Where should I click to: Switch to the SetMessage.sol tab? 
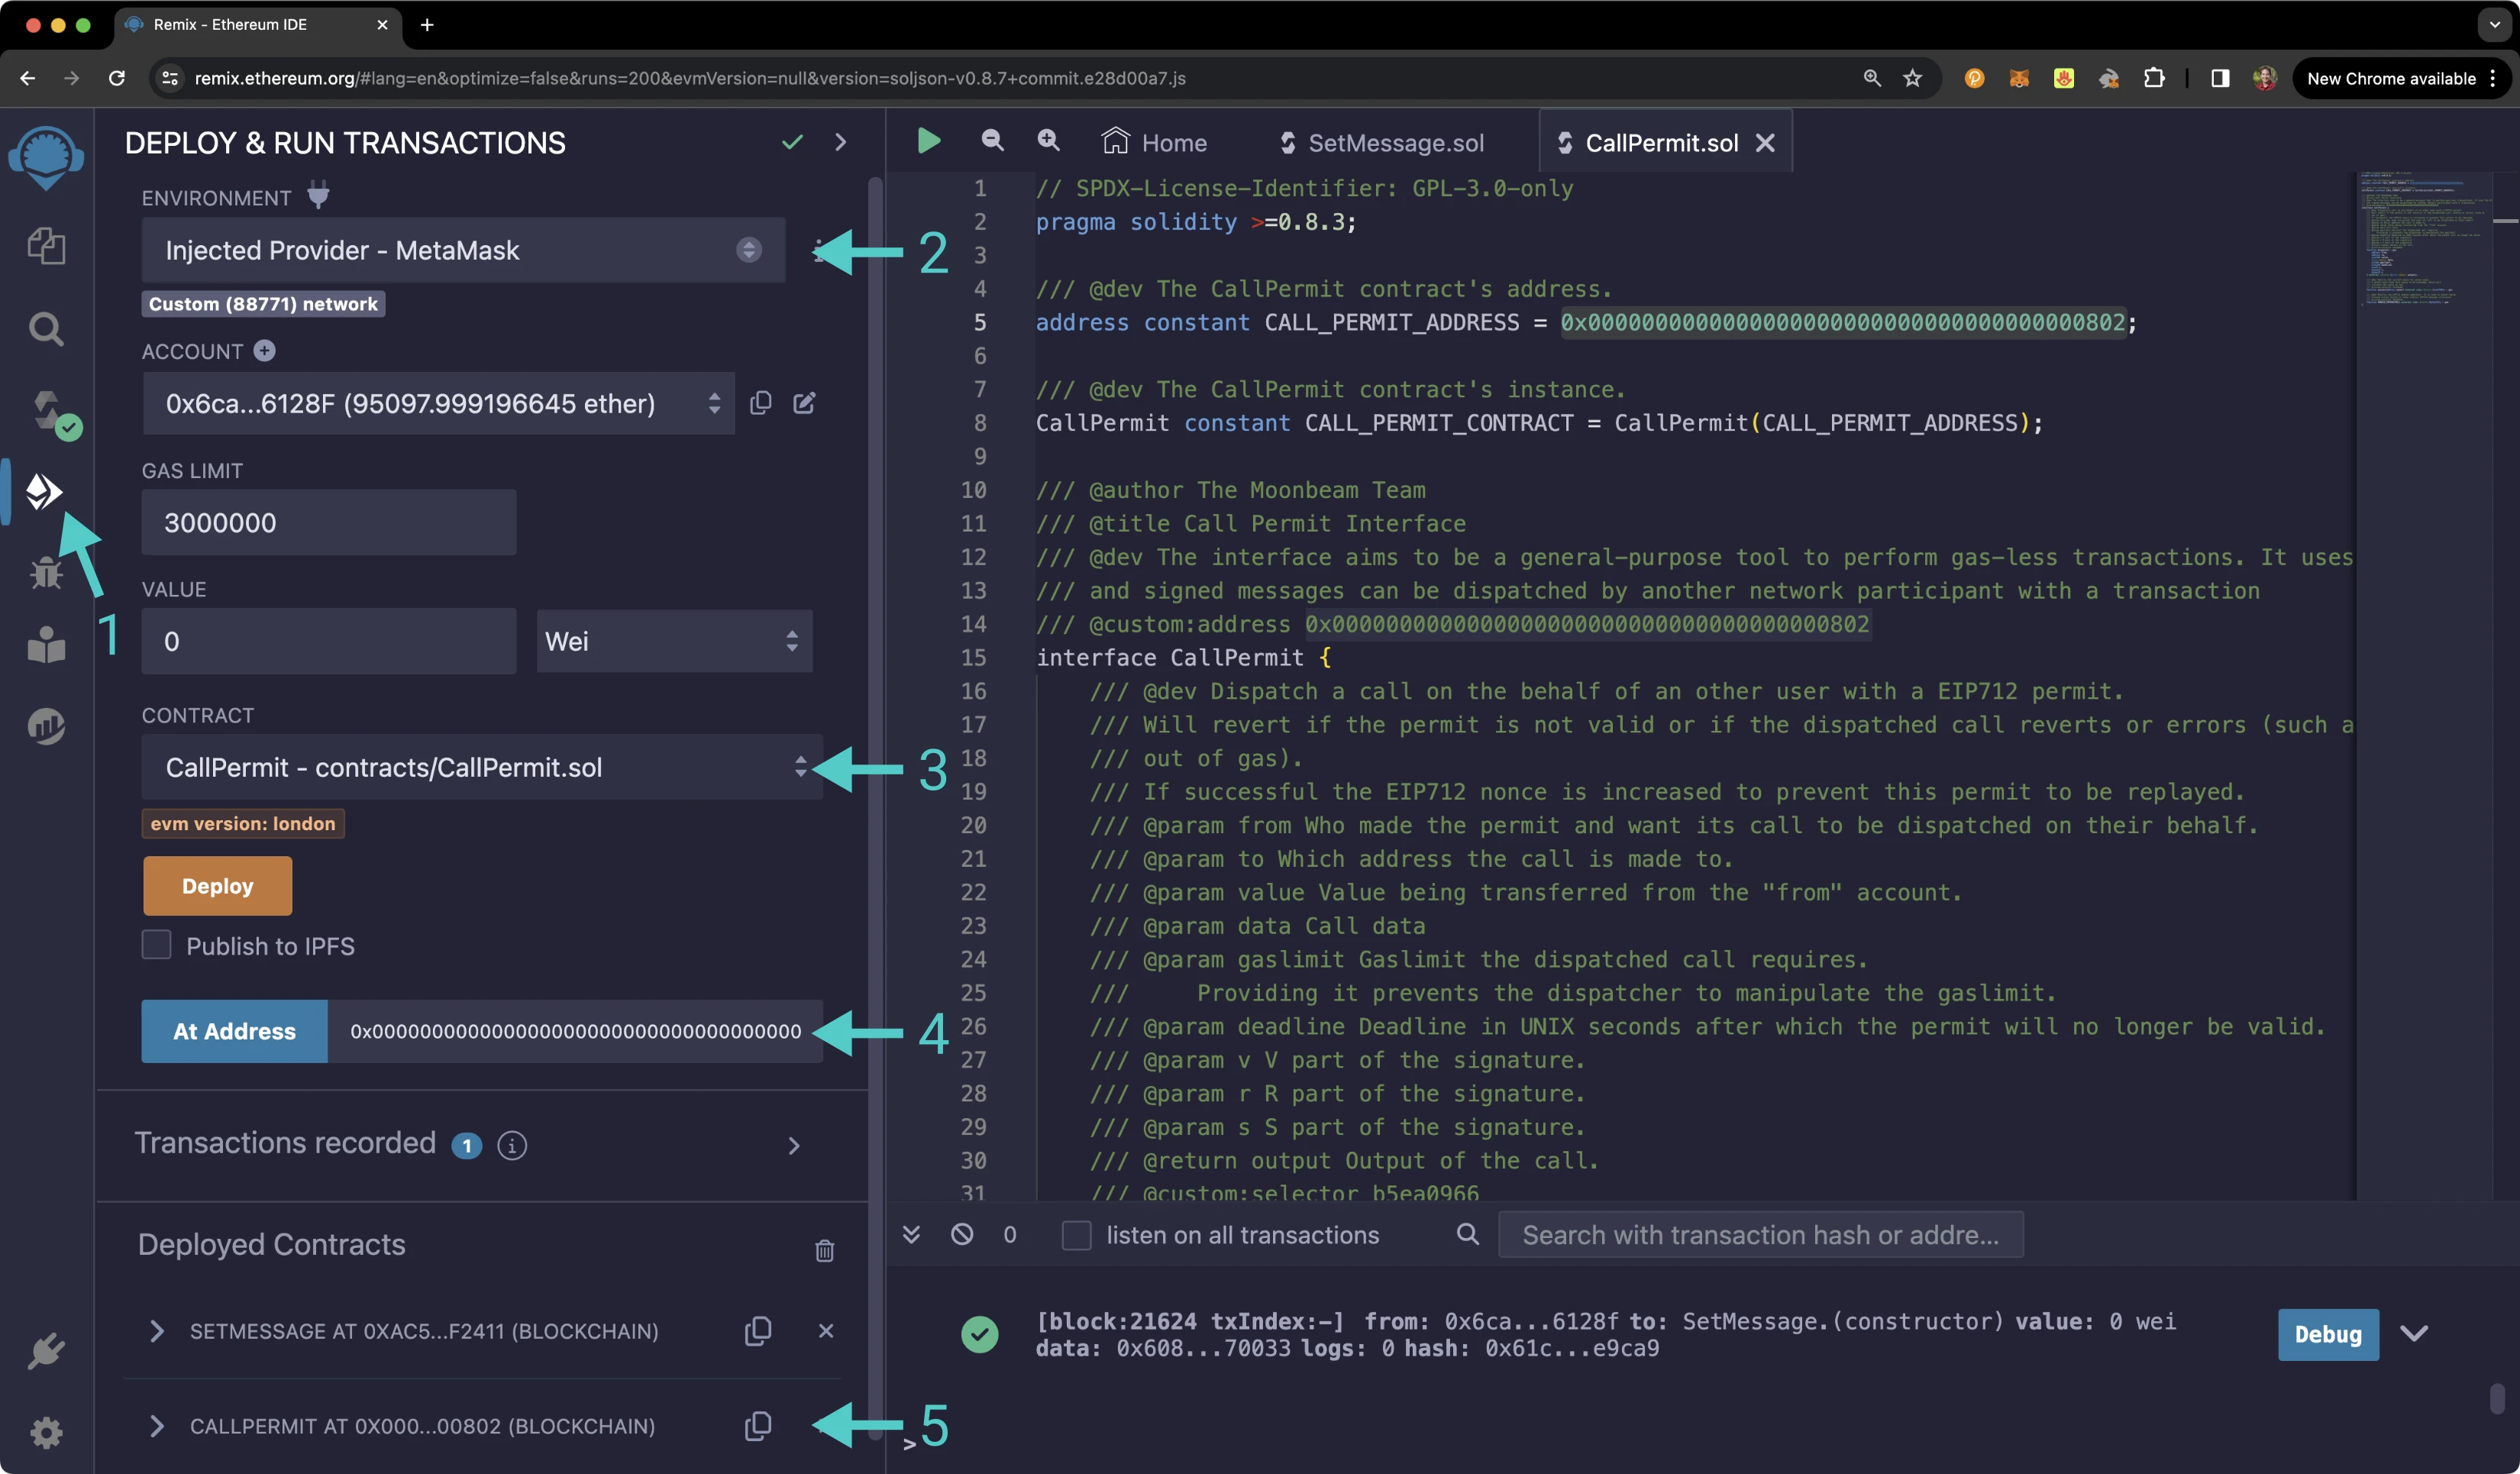point(1382,142)
